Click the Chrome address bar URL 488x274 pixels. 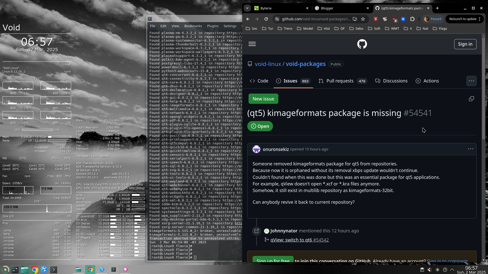(x=316, y=19)
